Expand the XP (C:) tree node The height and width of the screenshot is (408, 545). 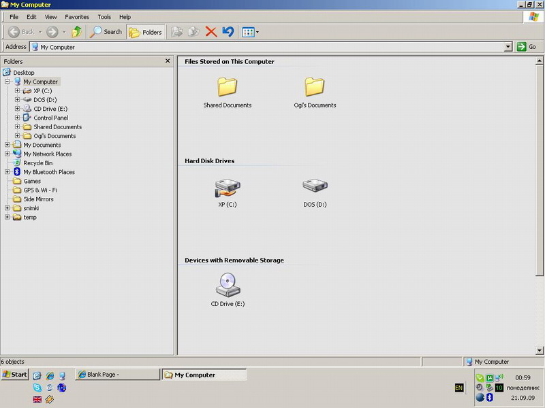[18, 90]
